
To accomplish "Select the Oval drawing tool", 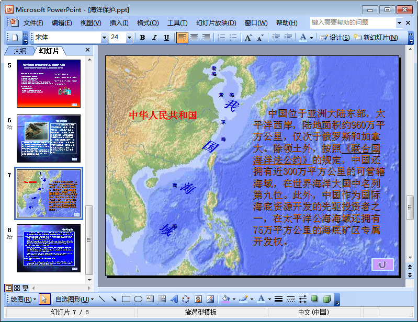I will [x=138, y=300].
